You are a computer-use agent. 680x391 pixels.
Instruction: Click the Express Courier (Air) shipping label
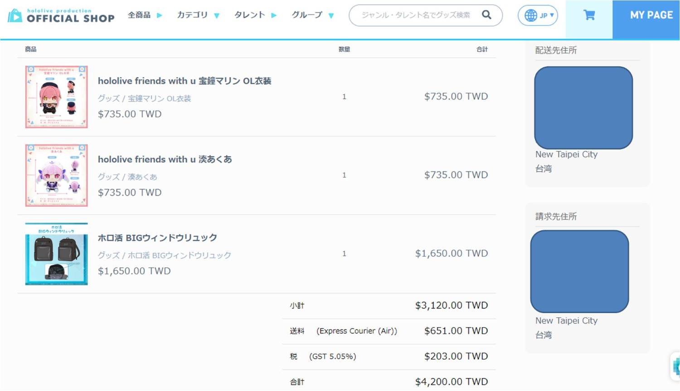click(357, 331)
